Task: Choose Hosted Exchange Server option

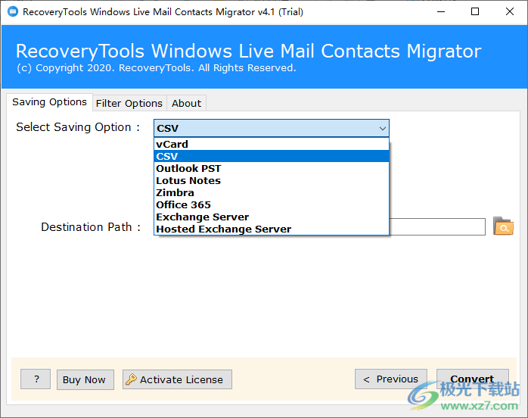Action: (x=272, y=229)
